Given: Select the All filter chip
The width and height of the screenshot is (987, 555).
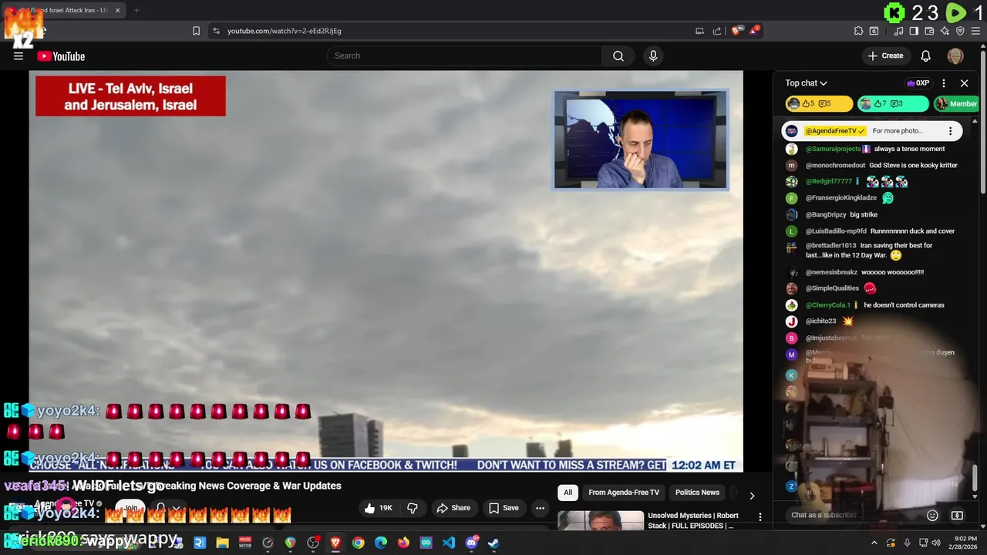Looking at the screenshot, I should tap(568, 493).
